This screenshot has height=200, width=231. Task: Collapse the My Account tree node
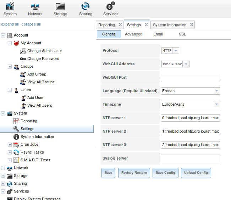coord(10,43)
